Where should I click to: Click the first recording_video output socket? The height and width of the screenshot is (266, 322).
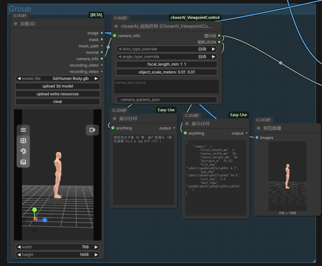pyautogui.click(x=102, y=65)
